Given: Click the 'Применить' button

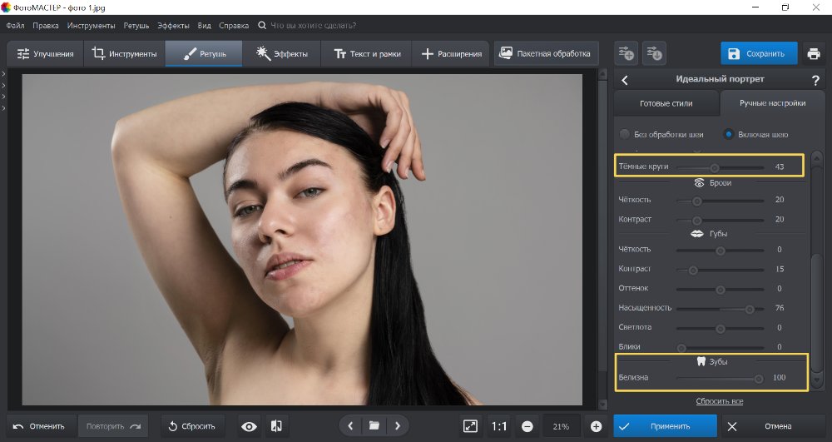Looking at the screenshot, I should (x=665, y=426).
